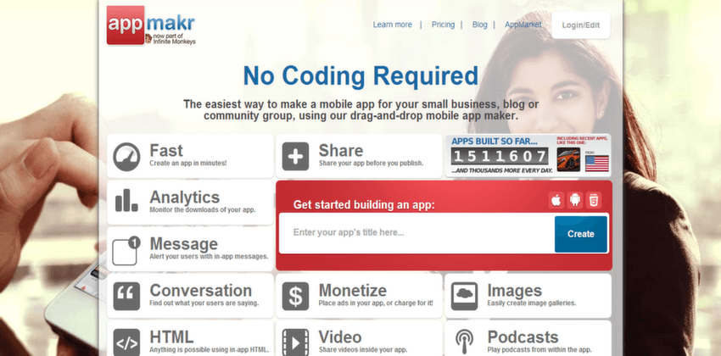
Task: Click the HTML code brackets icon
Action: (x=126, y=342)
